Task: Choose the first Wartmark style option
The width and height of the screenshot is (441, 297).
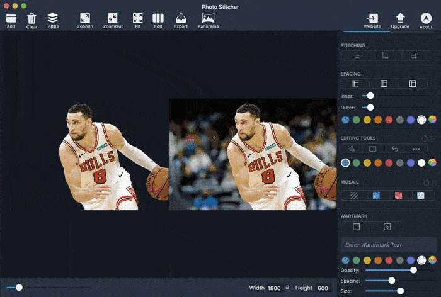Action: [356, 227]
